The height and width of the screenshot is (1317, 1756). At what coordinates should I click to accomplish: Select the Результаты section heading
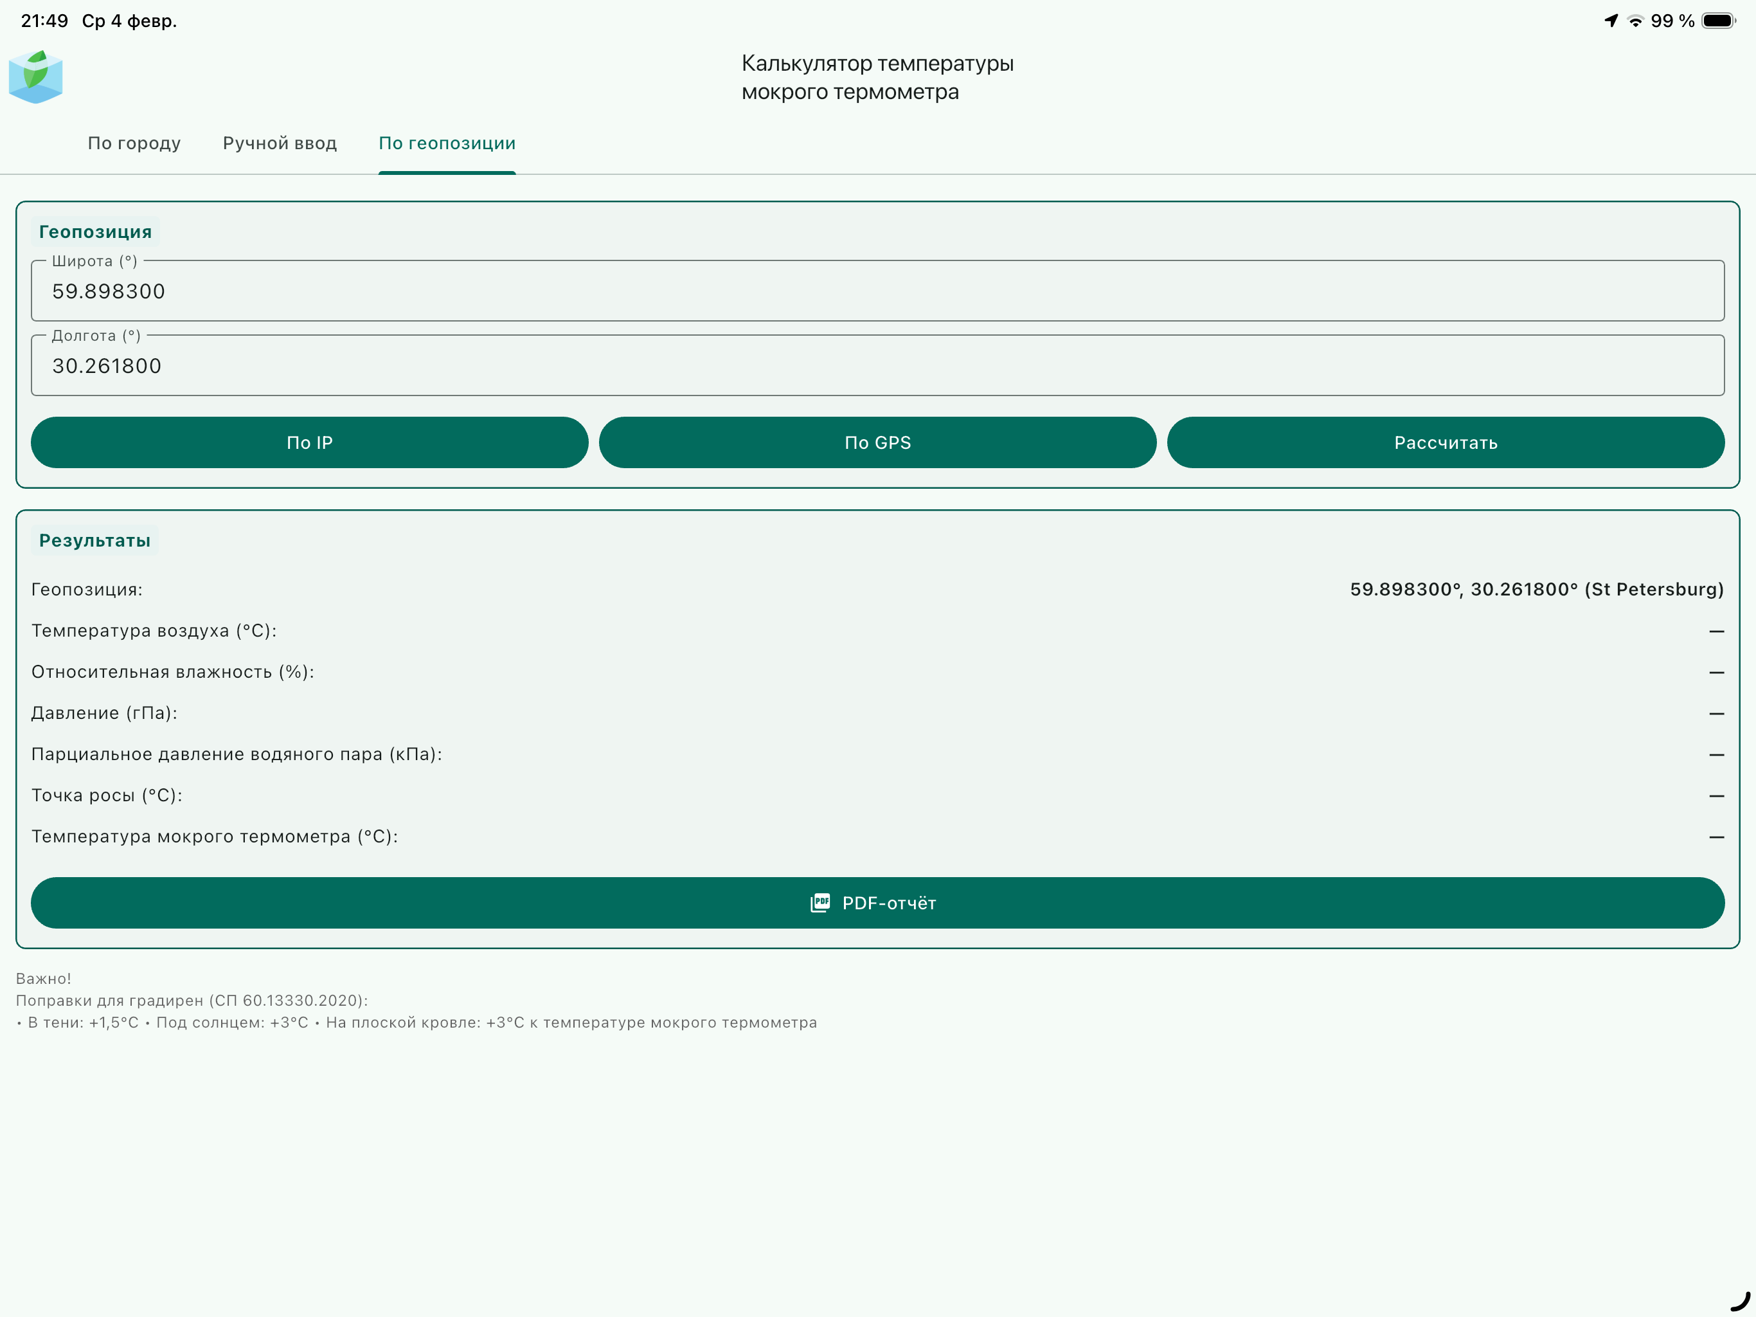(94, 540)
